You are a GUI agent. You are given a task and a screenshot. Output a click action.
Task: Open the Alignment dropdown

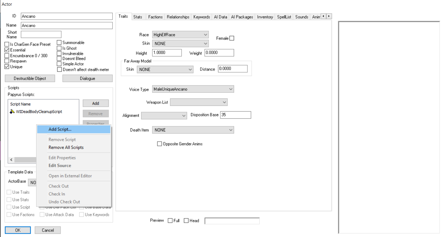[184, 116]
